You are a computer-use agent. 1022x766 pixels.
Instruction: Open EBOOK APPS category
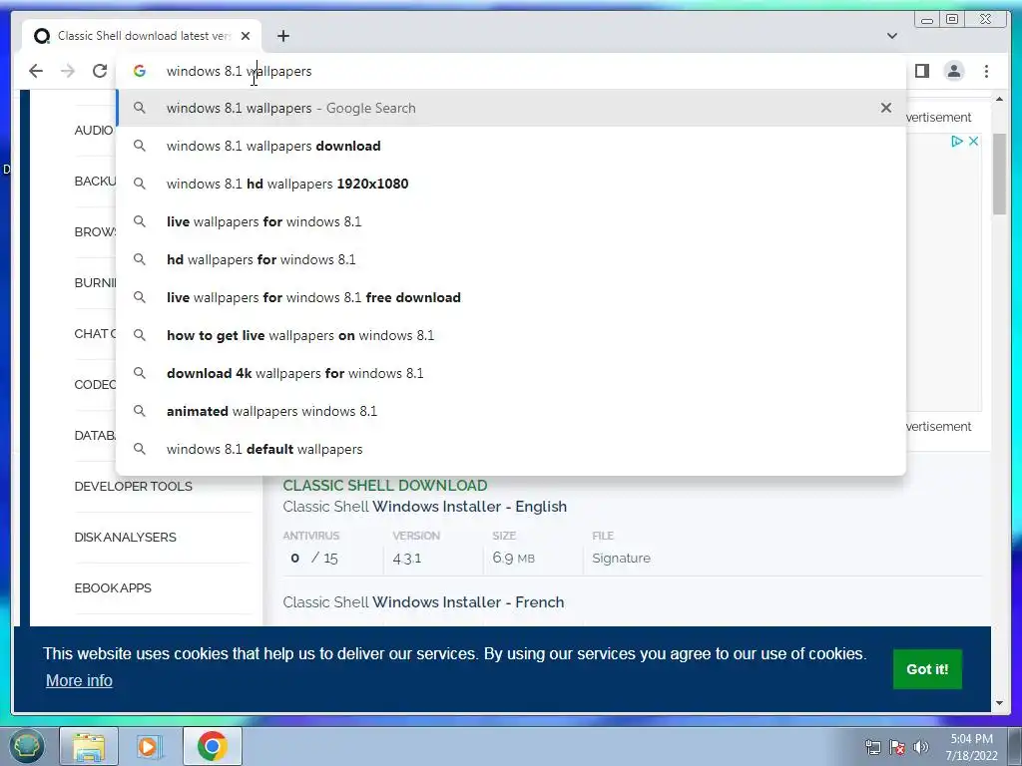(x=113, y=588)
